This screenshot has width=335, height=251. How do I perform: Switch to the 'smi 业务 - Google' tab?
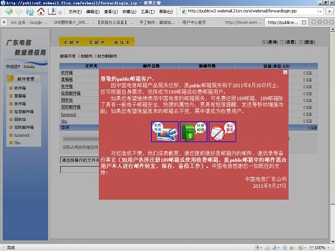tap(29, 22)
